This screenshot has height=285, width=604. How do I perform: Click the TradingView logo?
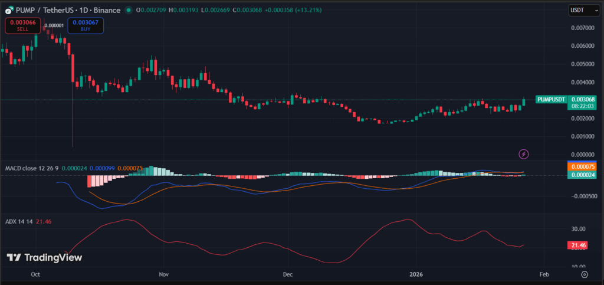coord(44,257)
